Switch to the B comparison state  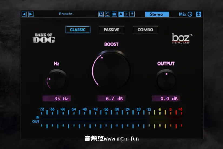coord(126,14)
